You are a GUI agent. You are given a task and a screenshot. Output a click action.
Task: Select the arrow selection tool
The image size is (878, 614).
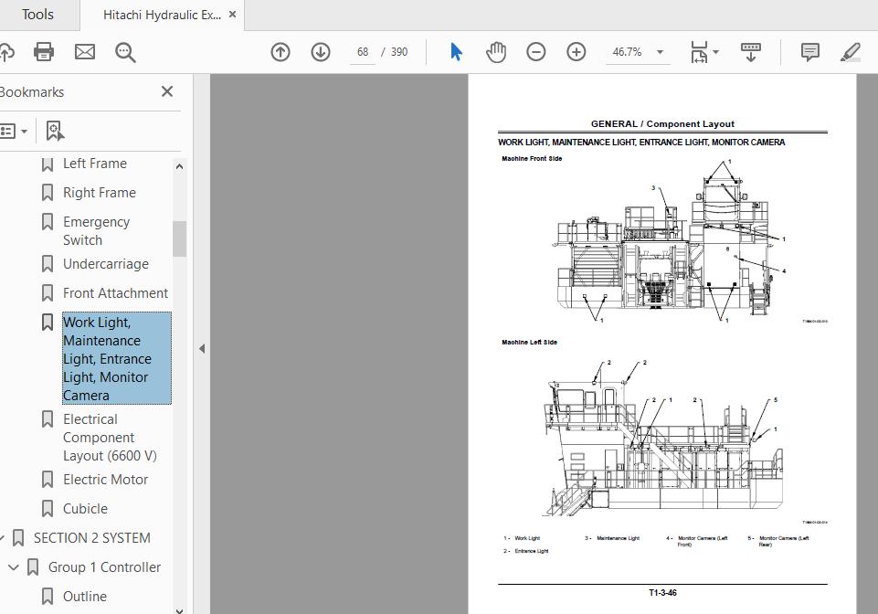click(x=456, y=52)
